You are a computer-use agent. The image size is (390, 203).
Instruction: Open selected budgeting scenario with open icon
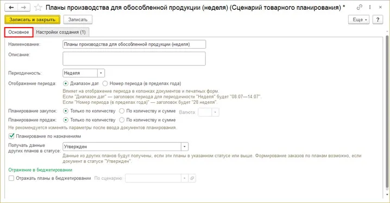click(x=192, y=178)
